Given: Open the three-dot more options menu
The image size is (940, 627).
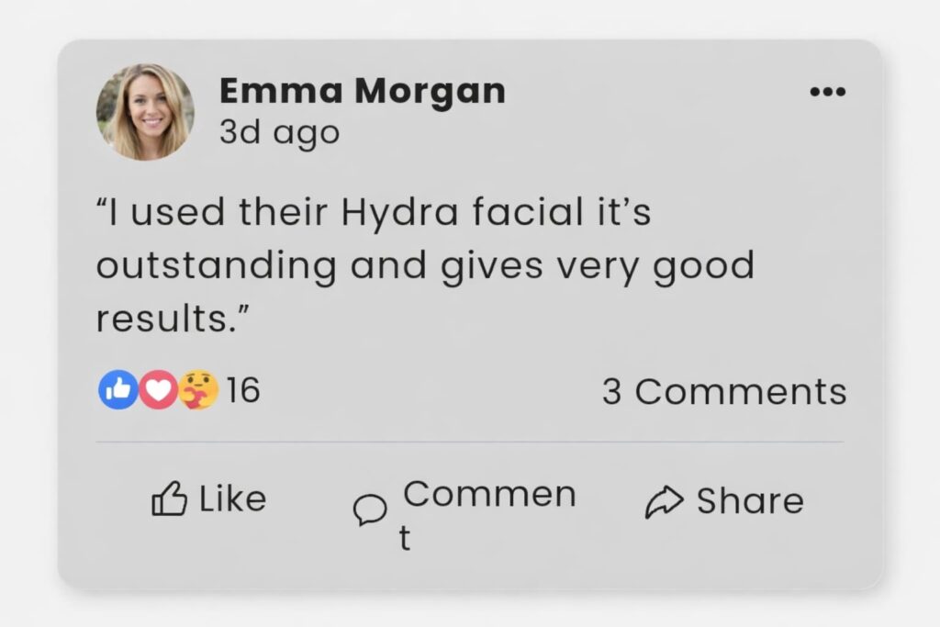Looking at the screenshot, I should click(827, 92).
